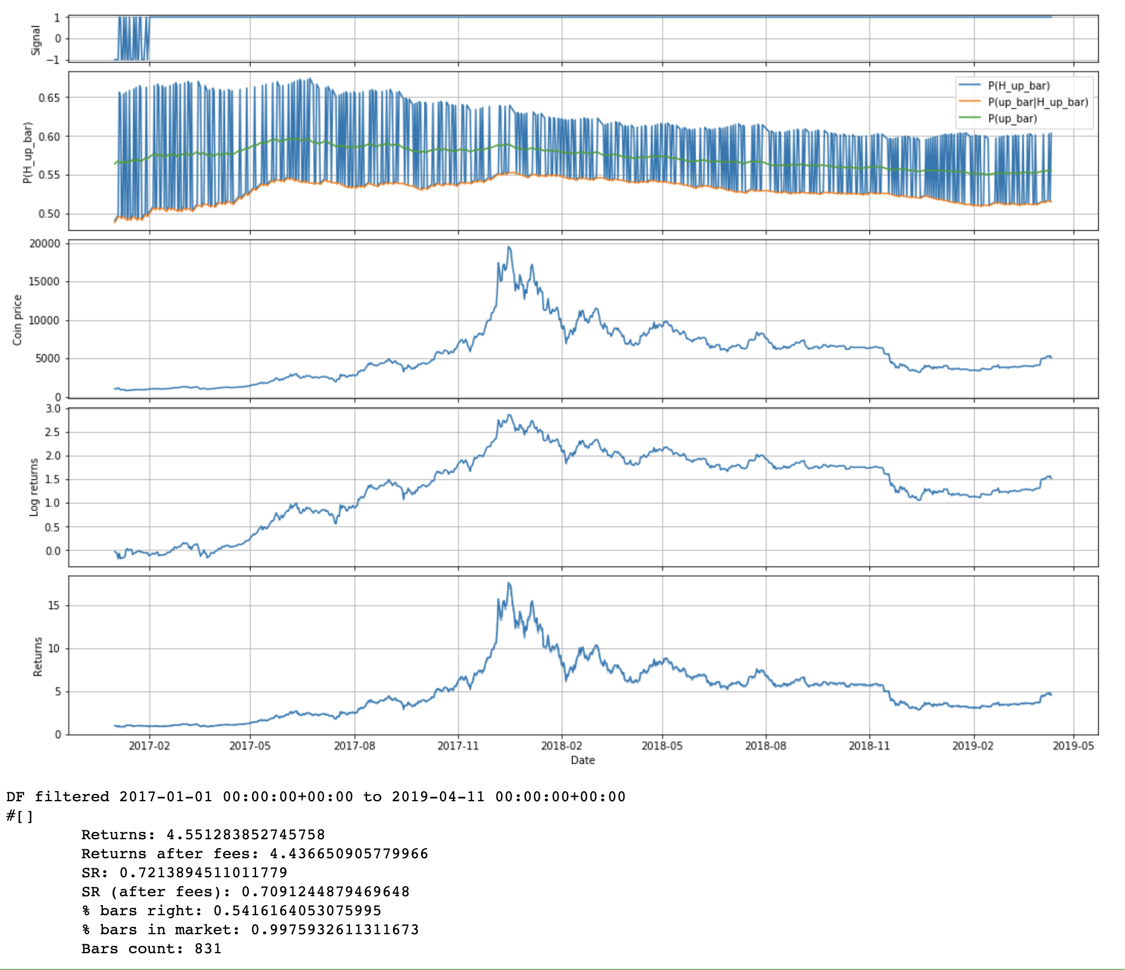
Task: Click the blue P(H_up_bar) legend line
Action: [970, 85]
